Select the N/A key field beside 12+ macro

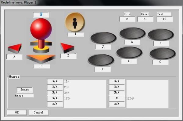[55, 81]
